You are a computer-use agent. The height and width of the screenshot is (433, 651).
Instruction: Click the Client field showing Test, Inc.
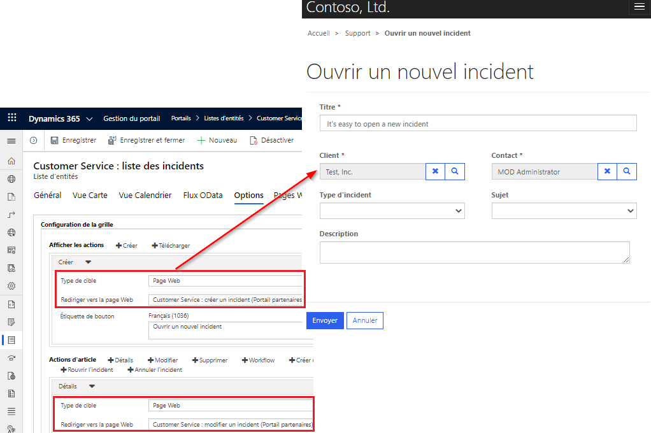coord(373,171)
